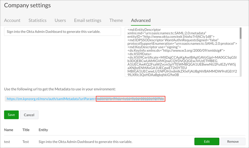Click the Advanced tab
The height and width of the screenshot is (148, 249).
141,20
